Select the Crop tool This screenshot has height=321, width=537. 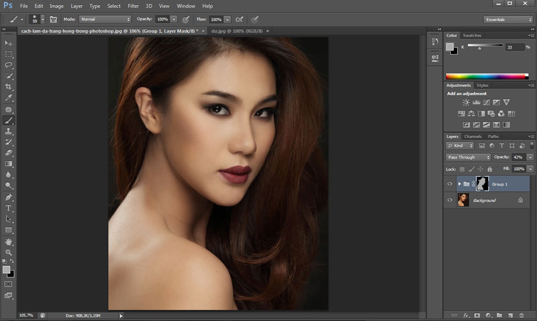tap(9, 86)
